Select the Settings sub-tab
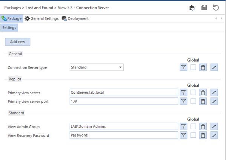The width and height of the screenshot is (226, 160). click(x=9, y=27)
